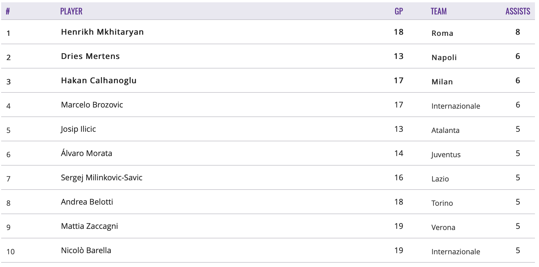This screenshot has height=267, width=539.
Task: Click the PLAYER column header
Action: [x=71, y=11]
